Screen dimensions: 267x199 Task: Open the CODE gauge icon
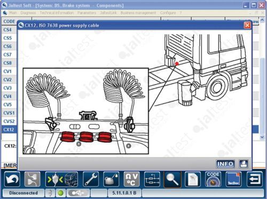coord(213,179)
